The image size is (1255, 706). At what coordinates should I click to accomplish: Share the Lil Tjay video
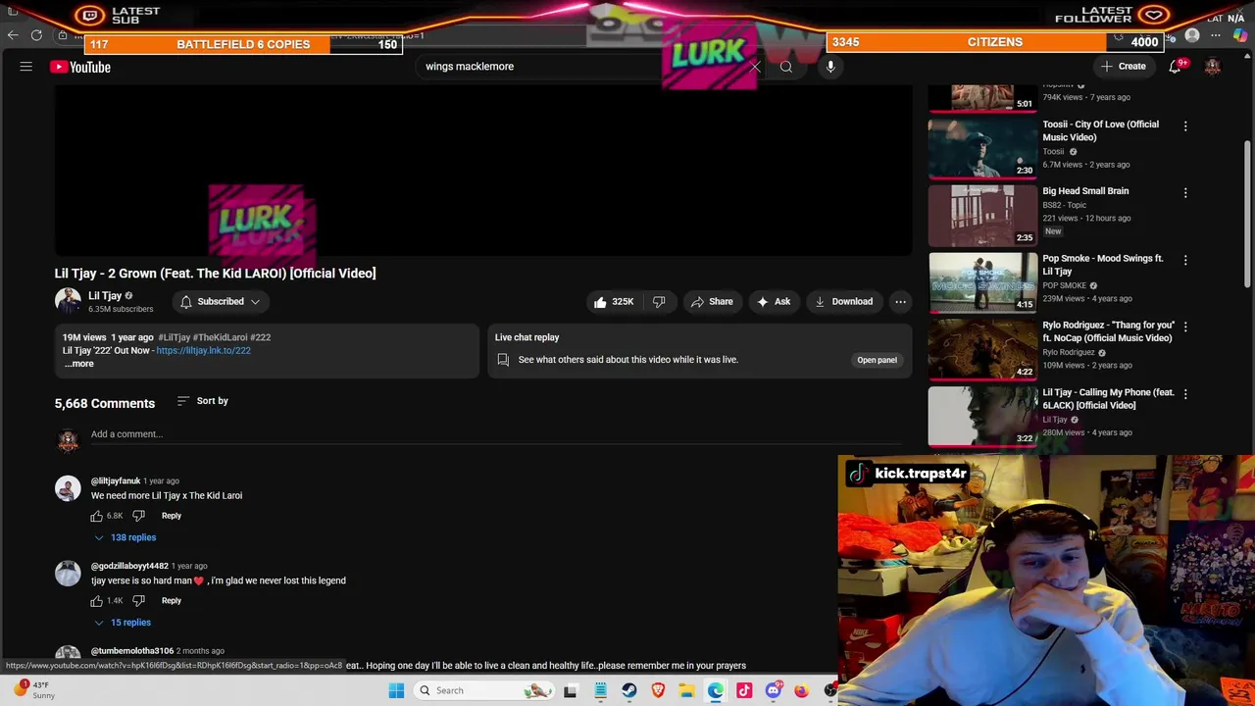pyautogui.click(x=712, y=302)
